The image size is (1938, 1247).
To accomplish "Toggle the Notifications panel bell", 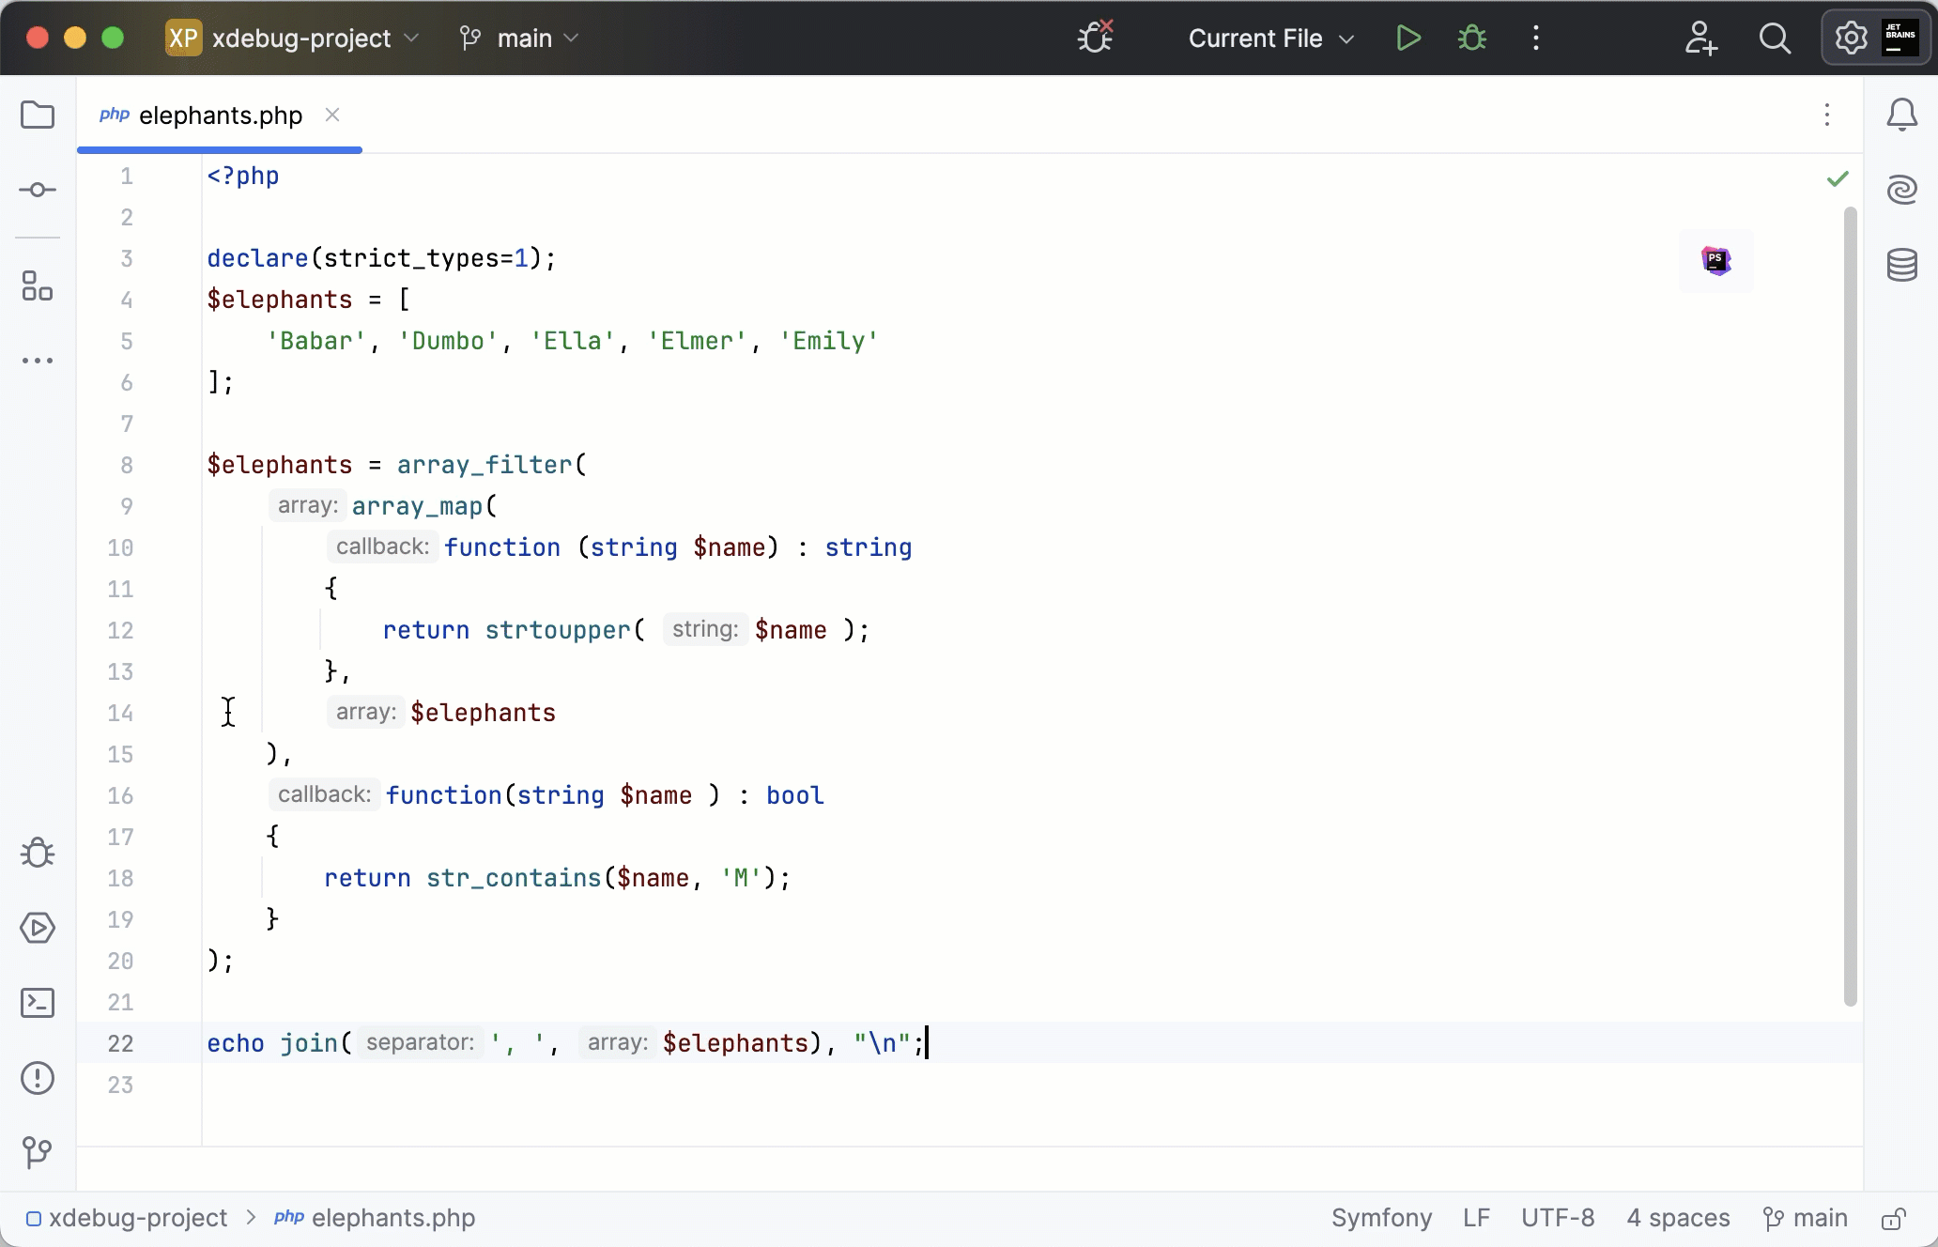I will (x=1902, y=115).
